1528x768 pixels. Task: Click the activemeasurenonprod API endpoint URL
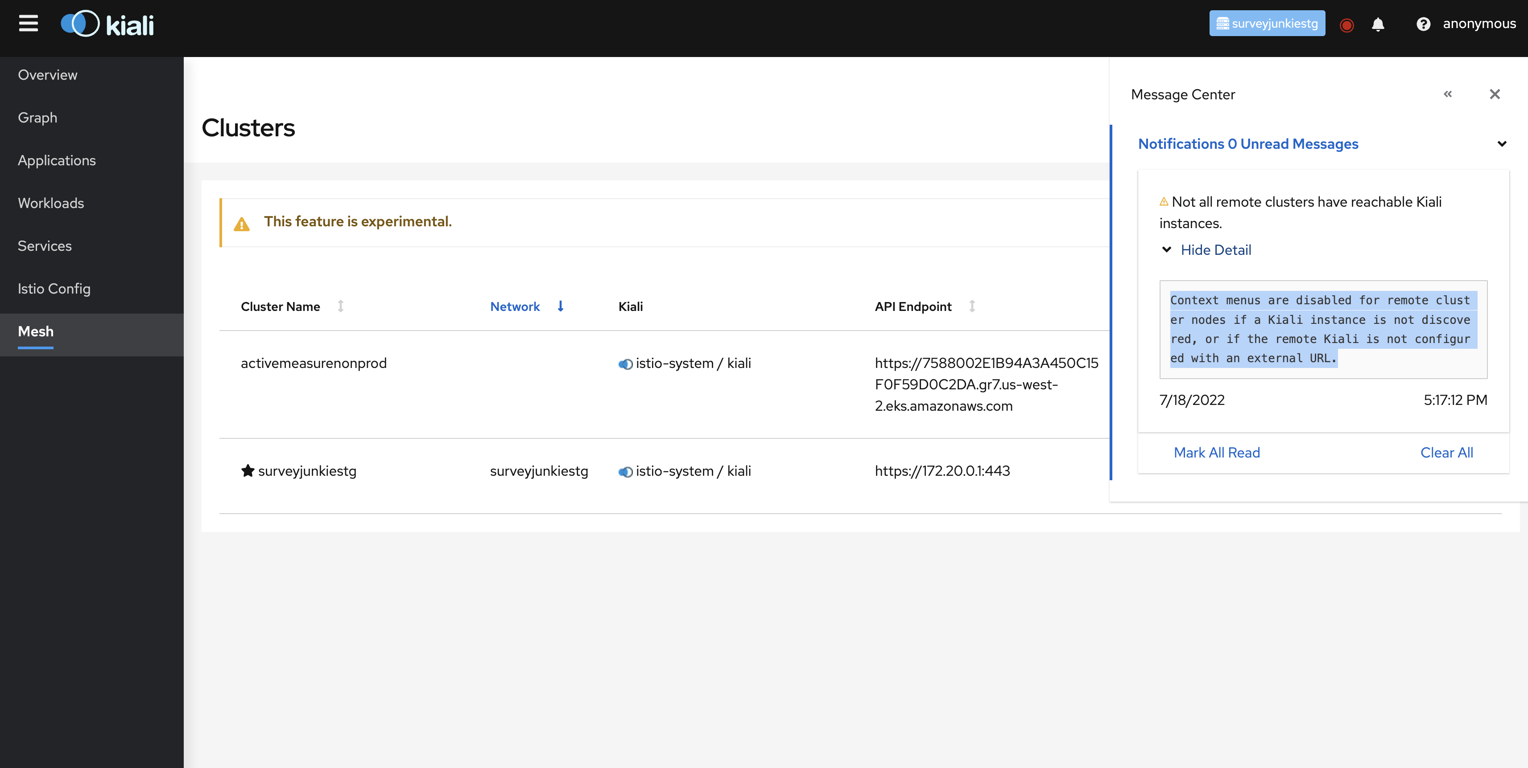pos(986,384)
